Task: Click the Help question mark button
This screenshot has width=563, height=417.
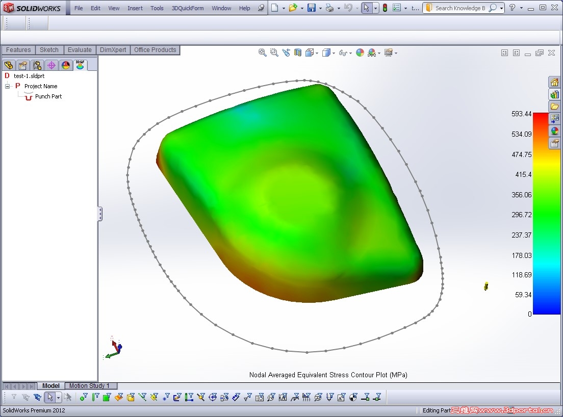Action: tap(512, 8)
